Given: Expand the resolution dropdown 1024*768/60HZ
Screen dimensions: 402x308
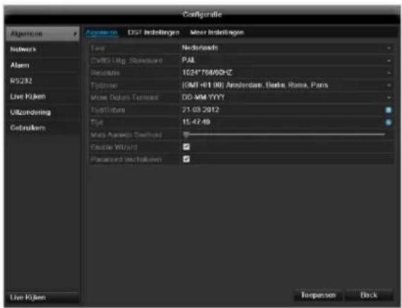Looking at the screenshot, I should 286,73.
